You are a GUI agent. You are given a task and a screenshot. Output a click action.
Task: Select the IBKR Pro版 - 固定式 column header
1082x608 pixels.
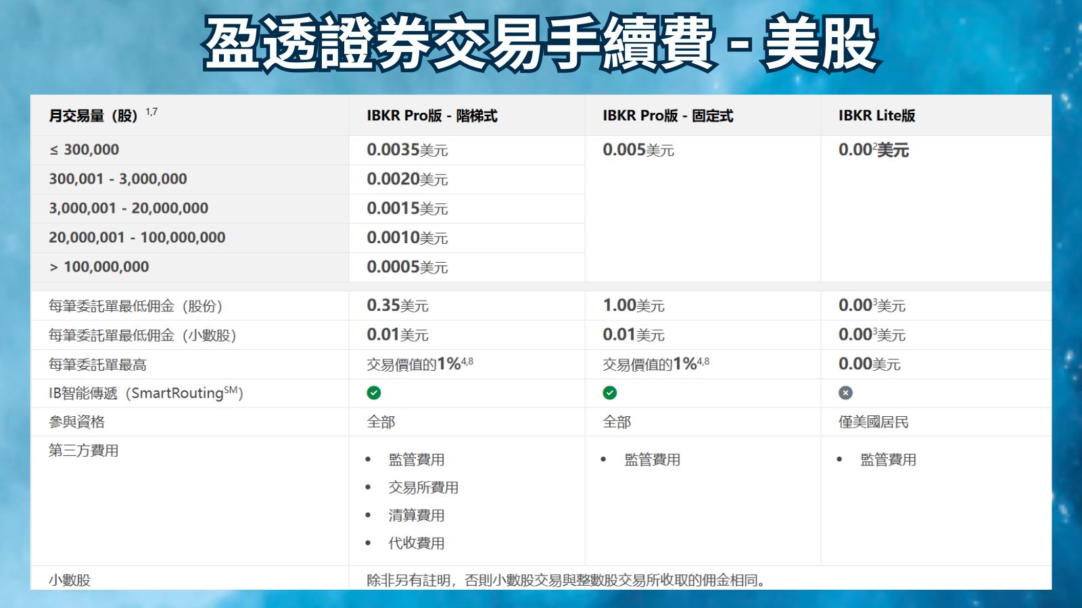tap(667, 116)
